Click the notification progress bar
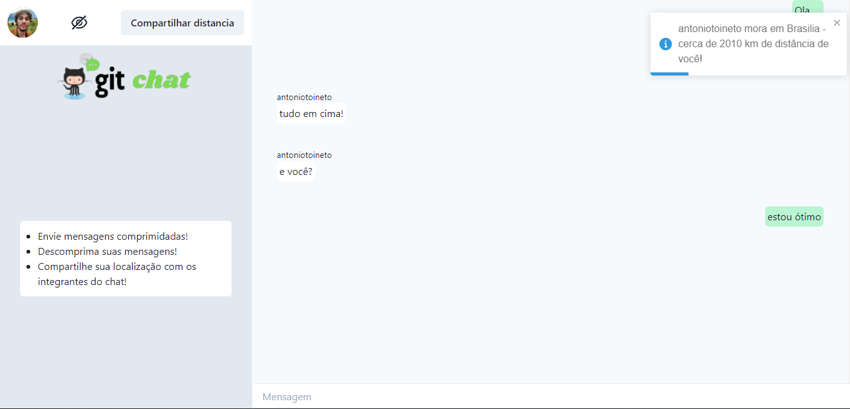Viewport: 850px width, 409px height. click(x=669, y=74)
